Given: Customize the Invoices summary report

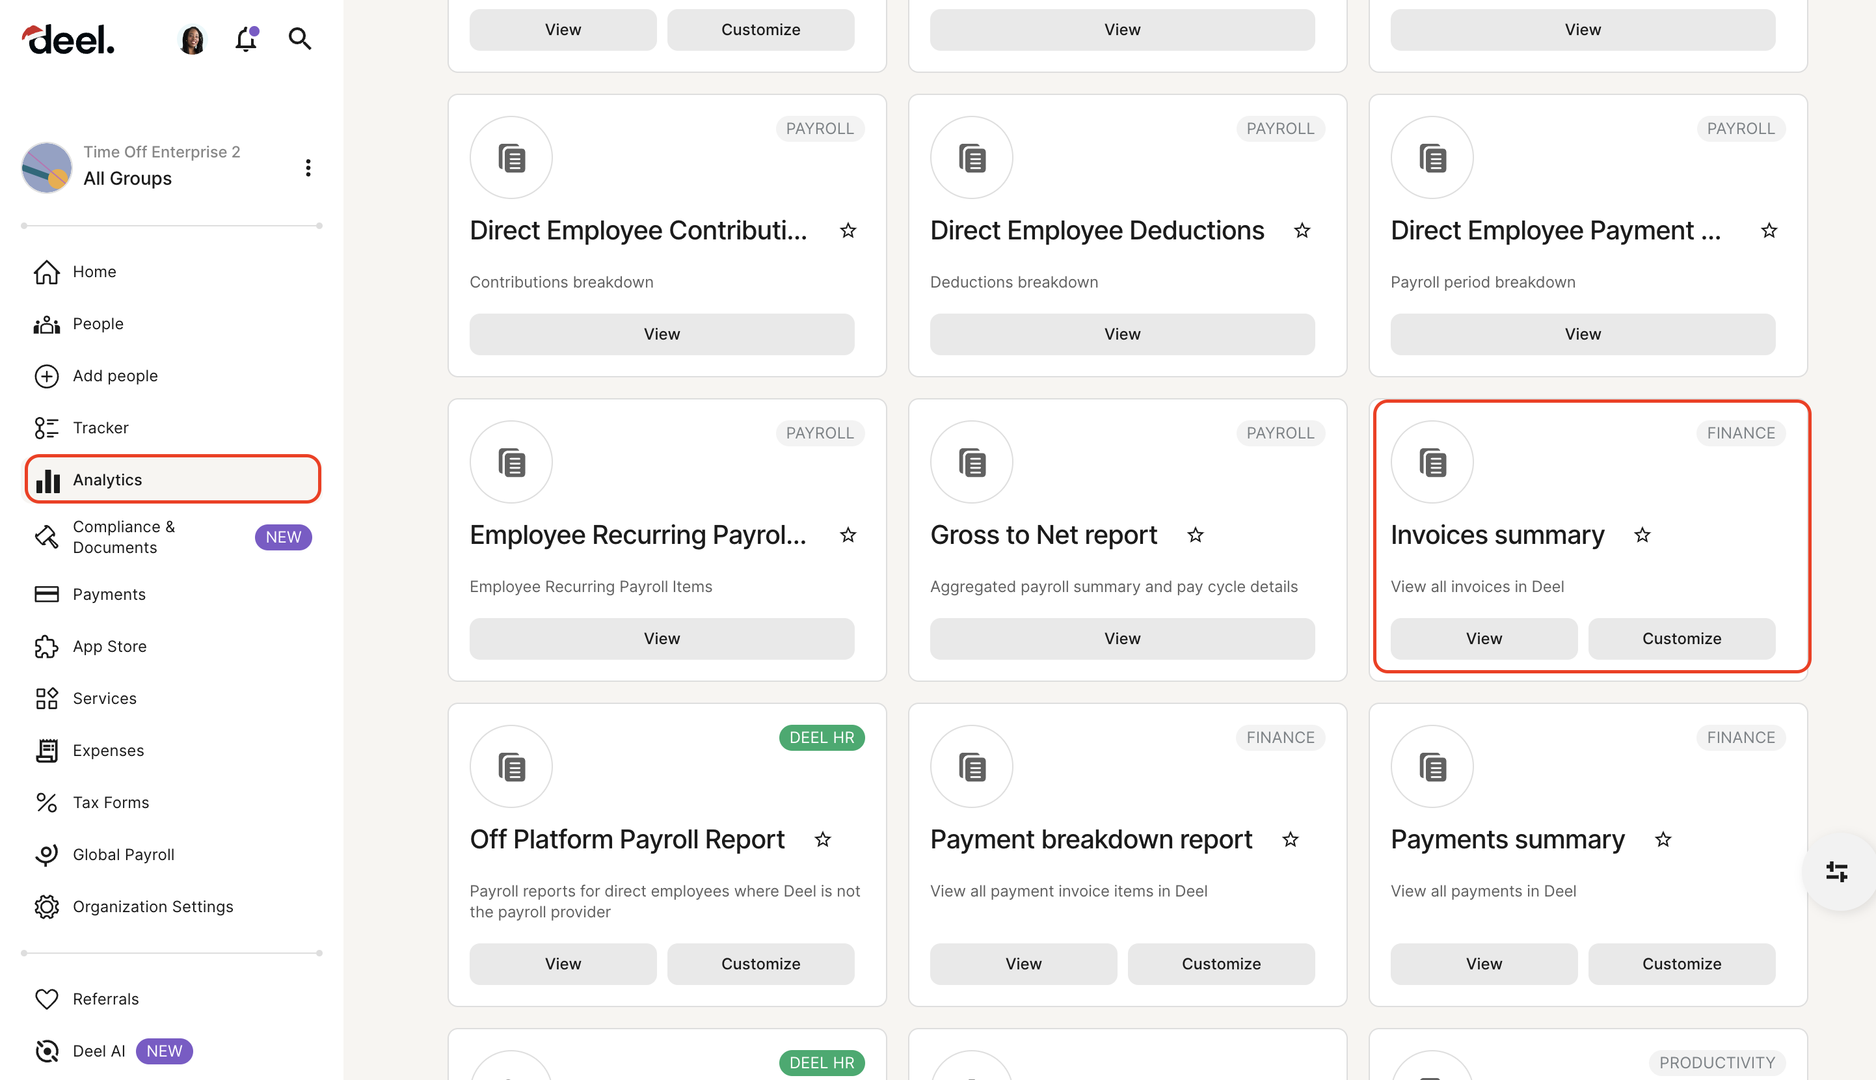Looking at the screenshot, I should coord(1681,638).
